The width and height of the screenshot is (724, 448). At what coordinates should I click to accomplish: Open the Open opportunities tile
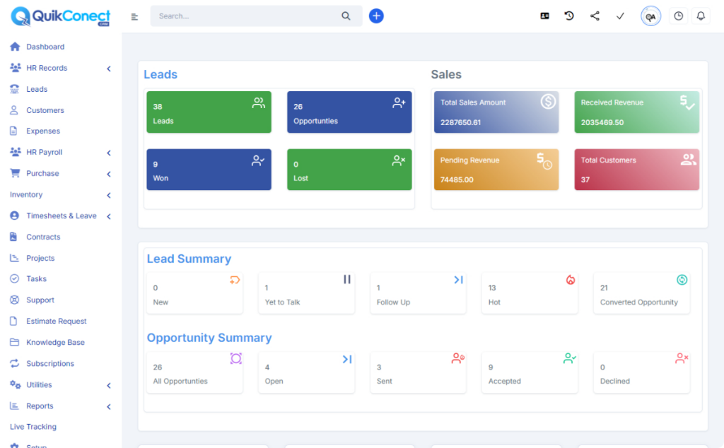(x=306, y=372)
